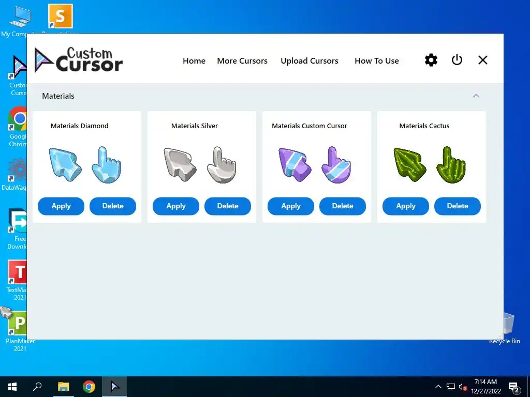Open File Explorer from the taskbar
The image size is (530, 397).
click(x=63, y=387)
